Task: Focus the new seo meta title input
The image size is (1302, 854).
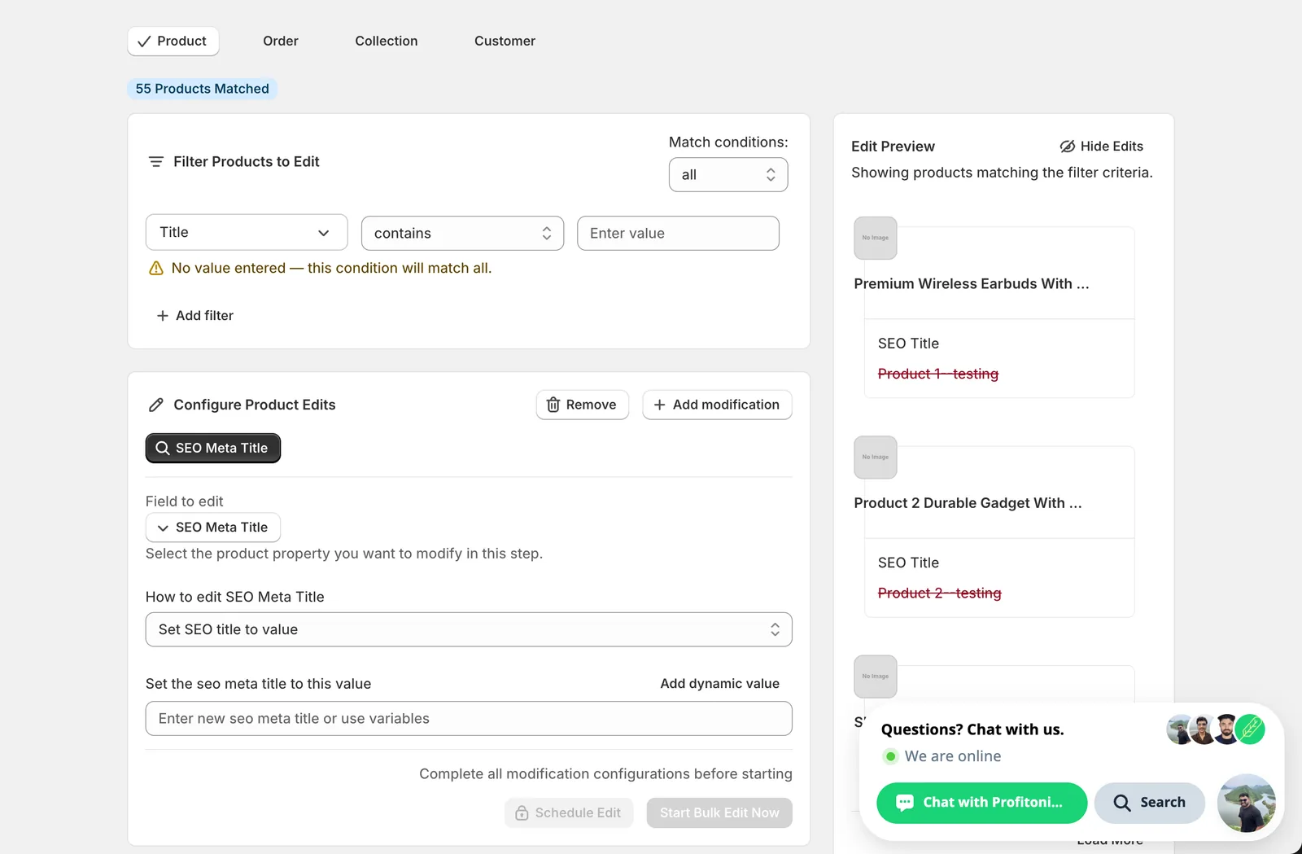Action: click(469, 719)
